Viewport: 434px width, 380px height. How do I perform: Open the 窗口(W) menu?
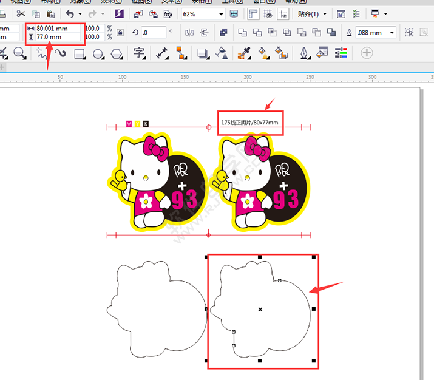(x=265, y=1)
